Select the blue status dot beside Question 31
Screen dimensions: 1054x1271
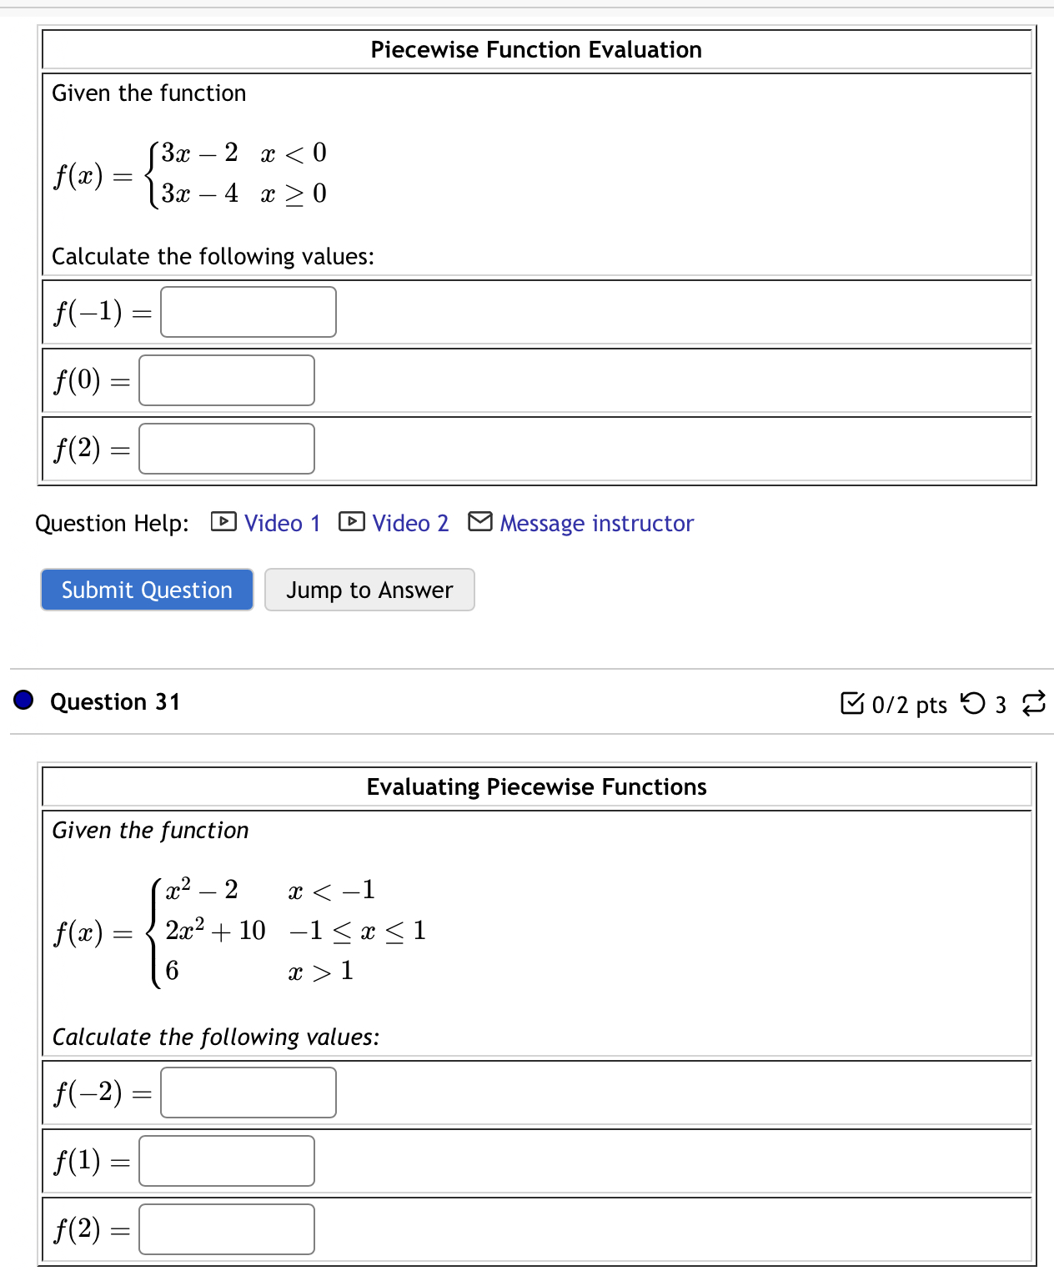coord(24,701)
